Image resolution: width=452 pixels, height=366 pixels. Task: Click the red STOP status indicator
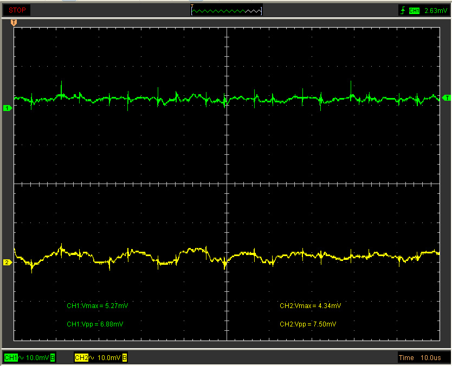17,10
